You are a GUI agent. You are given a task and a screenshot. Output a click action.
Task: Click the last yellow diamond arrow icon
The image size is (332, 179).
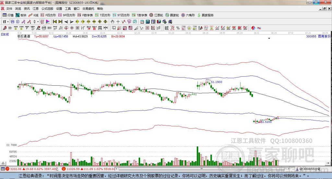[105, 22]
